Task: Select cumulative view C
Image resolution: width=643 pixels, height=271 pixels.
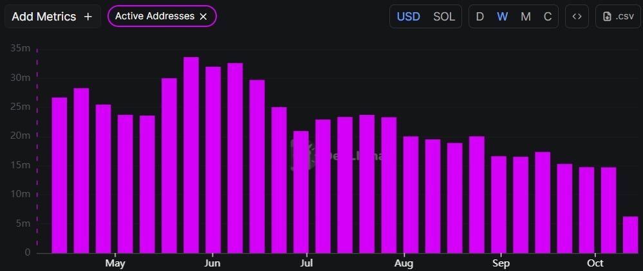Action: point(548,17)
